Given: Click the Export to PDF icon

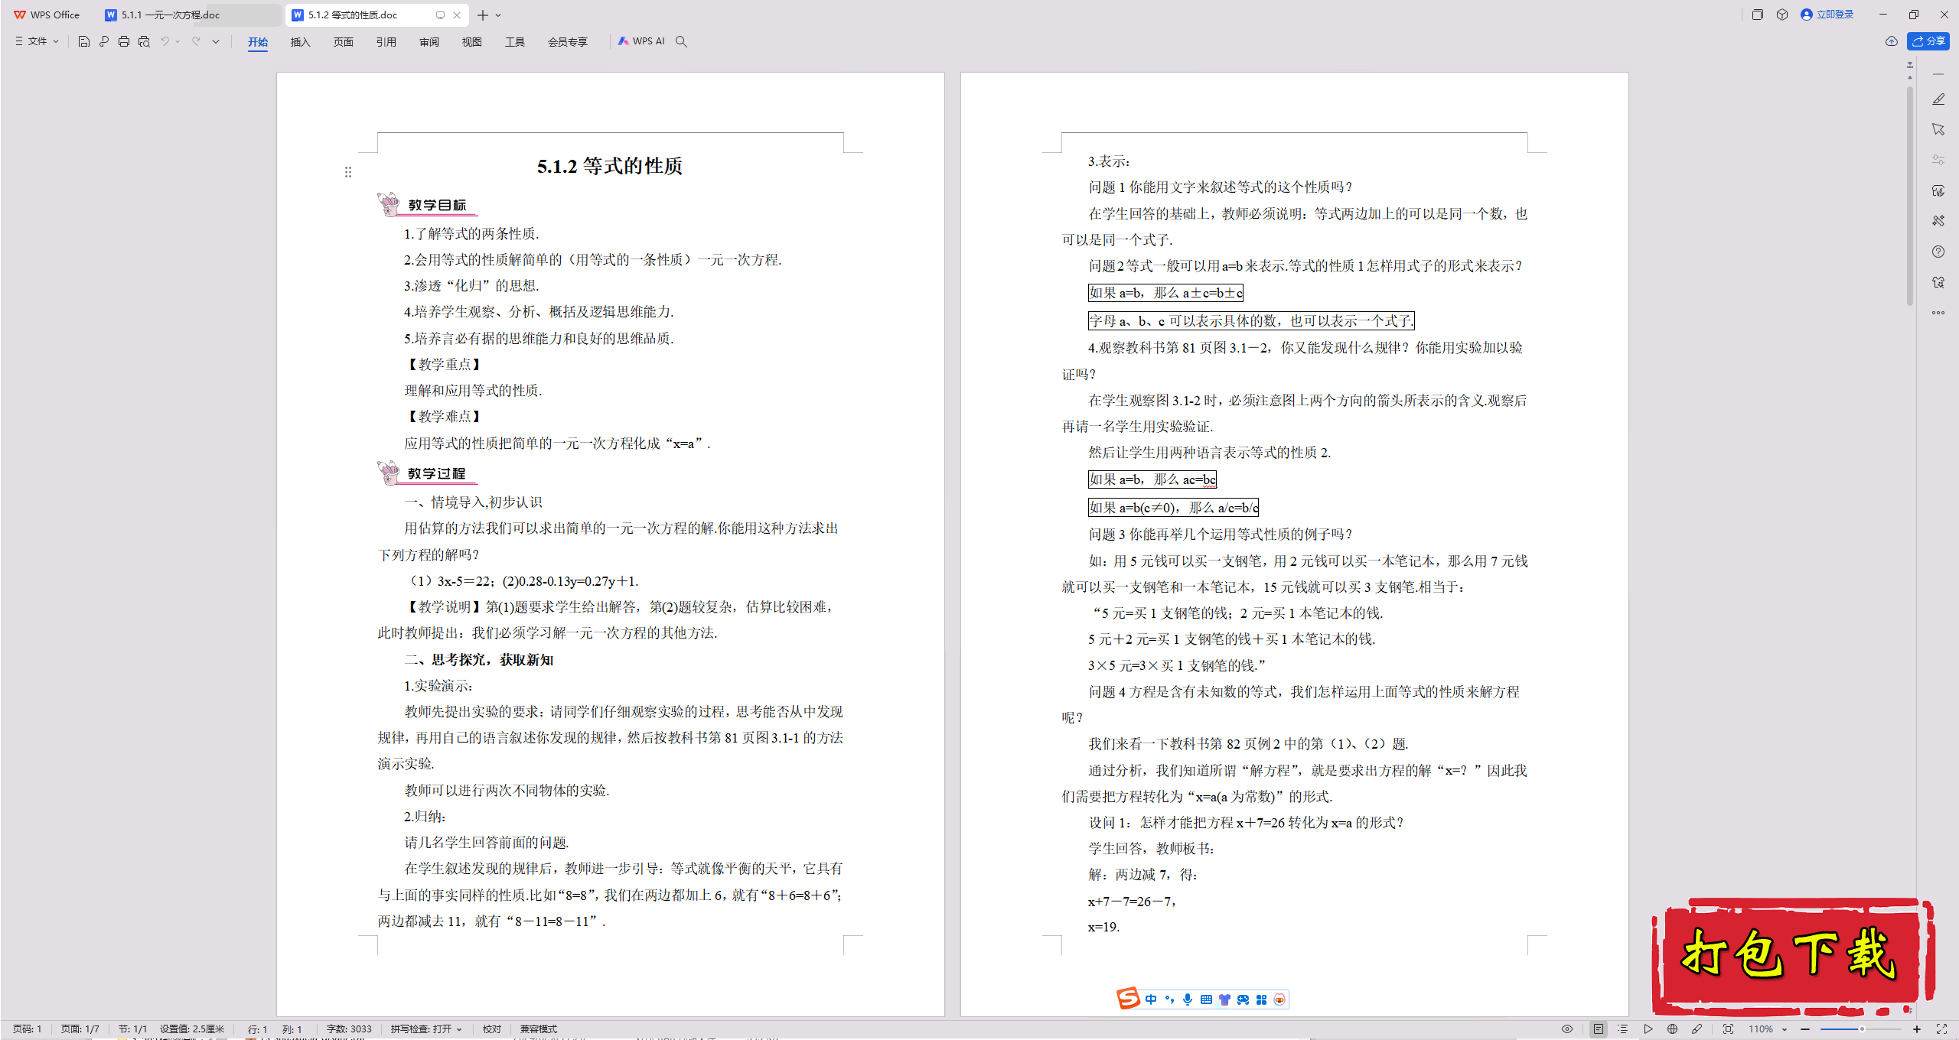Looking at the screenshot, I should 104,41.
